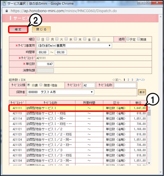Go to page 2 of results
Image resolution: width=164 pixels, height=176 pixels.
click(x=128, y=80)
